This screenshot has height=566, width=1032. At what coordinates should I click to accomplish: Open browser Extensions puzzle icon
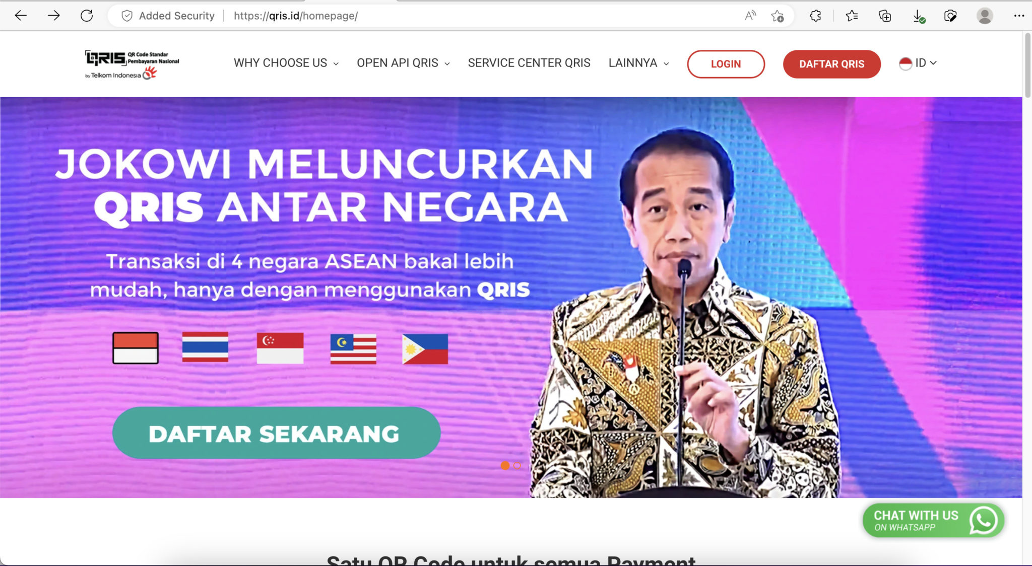(815, 16)
